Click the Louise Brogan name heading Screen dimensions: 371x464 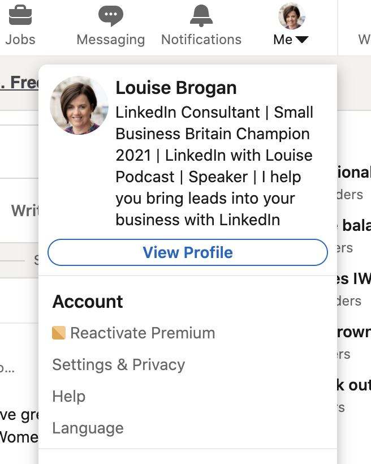click(x=176, y=88)
